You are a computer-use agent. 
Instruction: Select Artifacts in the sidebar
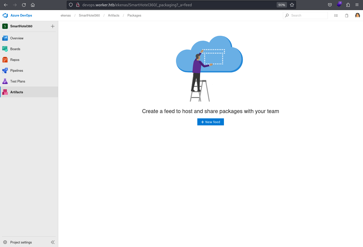pyautogui.click(x=29, y=92)
